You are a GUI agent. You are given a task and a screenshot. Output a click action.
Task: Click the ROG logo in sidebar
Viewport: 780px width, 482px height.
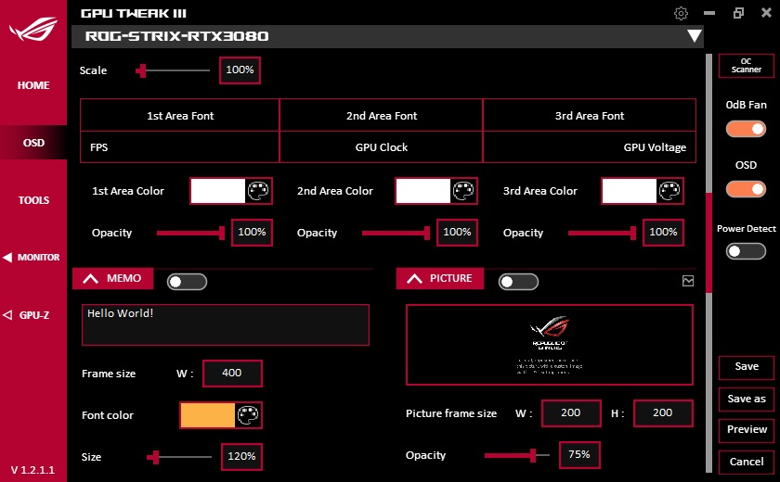pyautogui.click(x=33, y=29)
